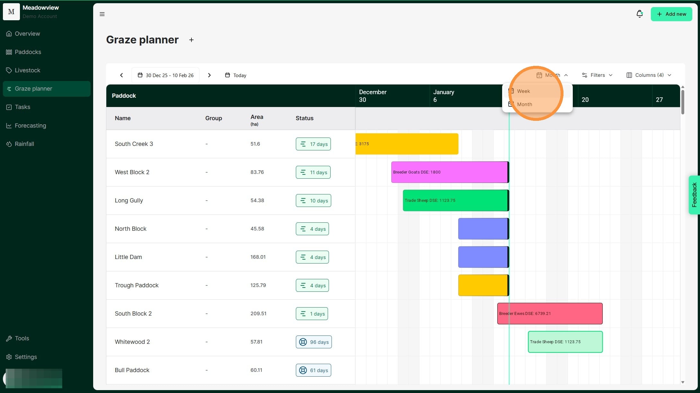The height and width of the screenshot is (393, 700).
Task: Toggle the hamburger sidebar menu icon
Action: [102, 14]
